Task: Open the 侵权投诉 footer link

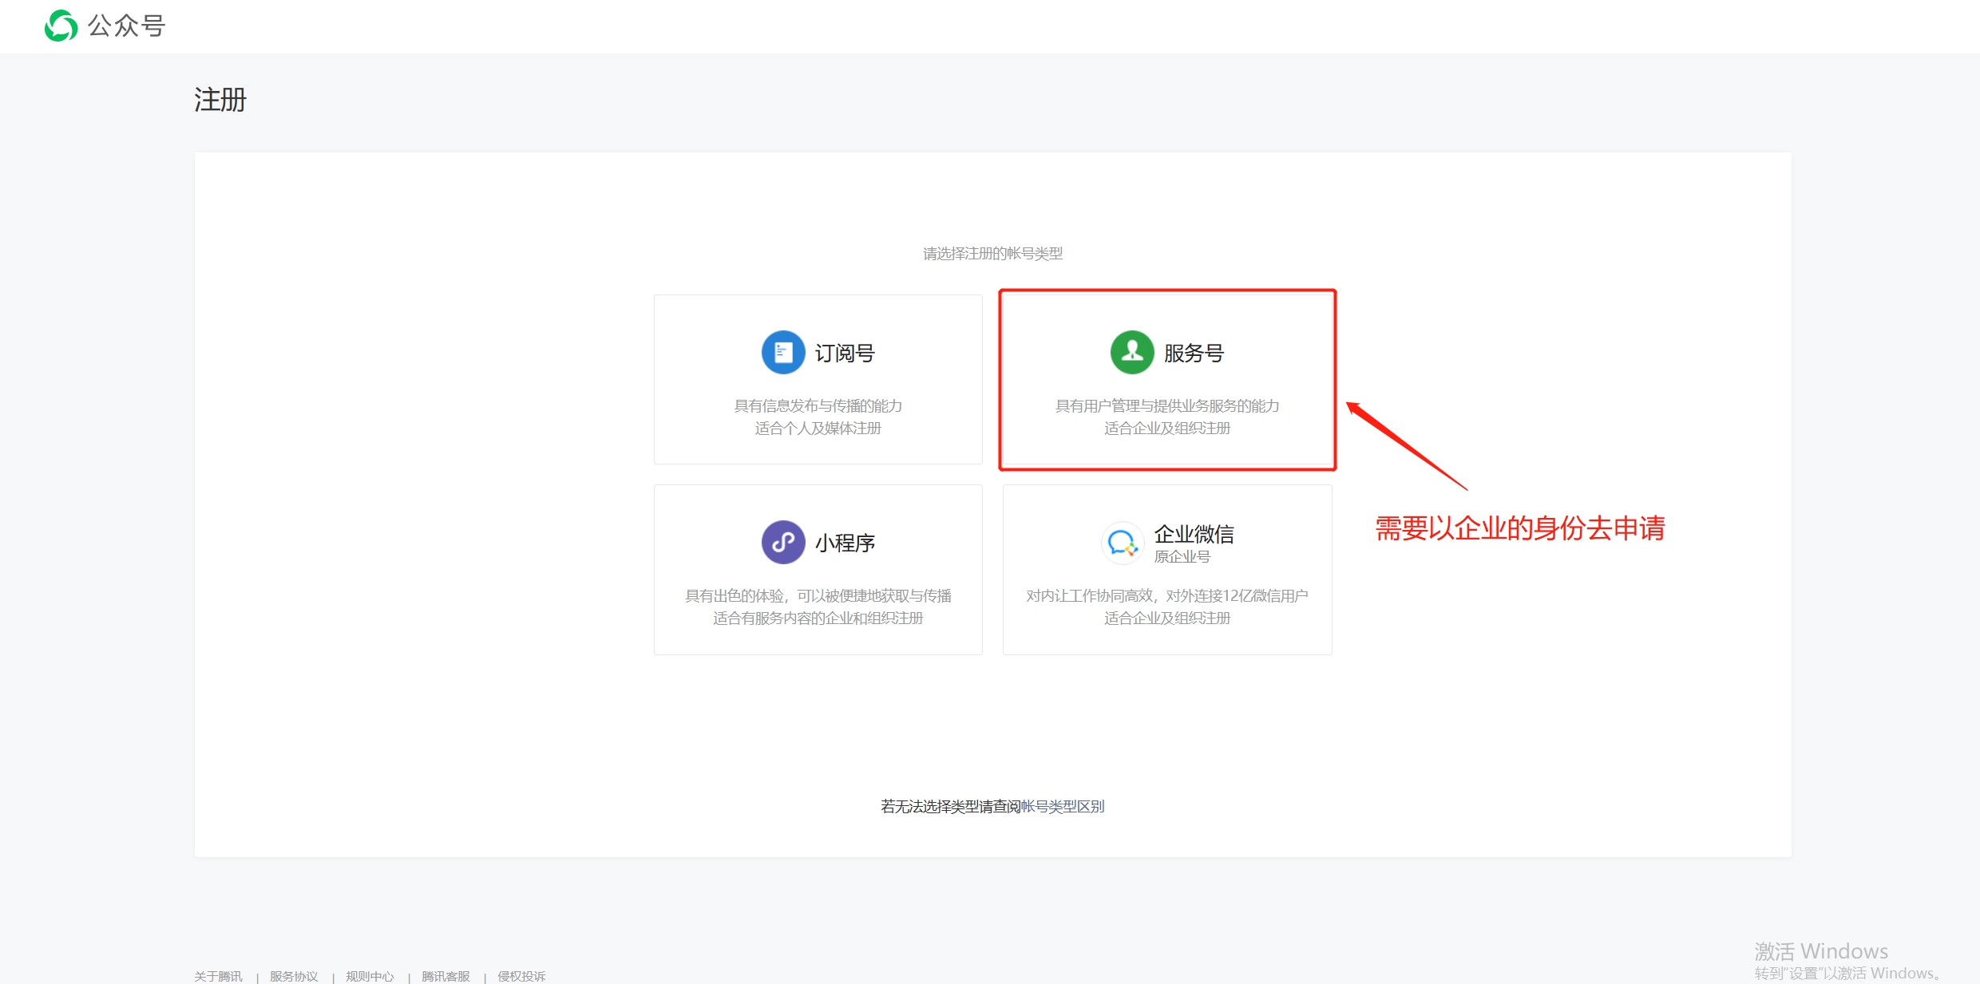Action: pyautogui.click(x=521, y=976)
